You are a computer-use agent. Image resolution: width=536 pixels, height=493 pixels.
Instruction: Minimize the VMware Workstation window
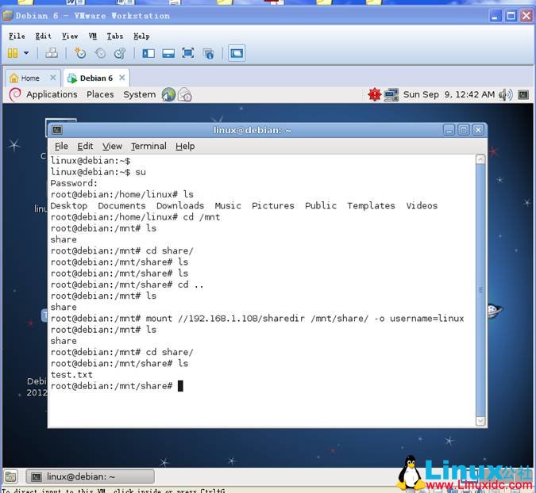(x=496, y=16)
